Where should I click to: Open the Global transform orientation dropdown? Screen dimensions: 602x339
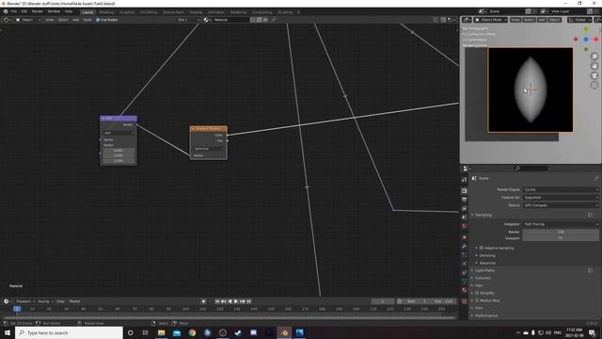click(579, 20)
